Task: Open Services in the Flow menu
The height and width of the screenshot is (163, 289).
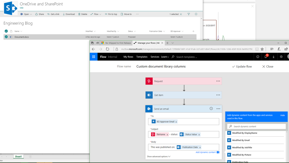Action: pyautogui.click(x=155, y=57)
